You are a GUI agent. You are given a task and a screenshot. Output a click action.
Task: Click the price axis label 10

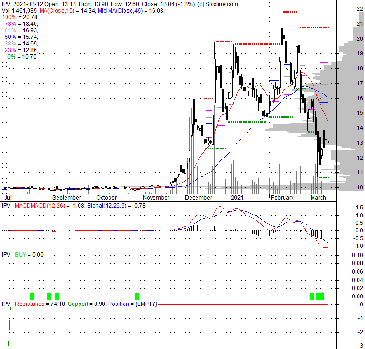click(x=360, y=187)
